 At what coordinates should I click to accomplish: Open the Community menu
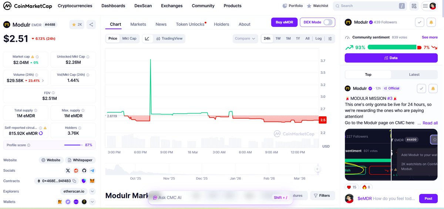[203, 6]
